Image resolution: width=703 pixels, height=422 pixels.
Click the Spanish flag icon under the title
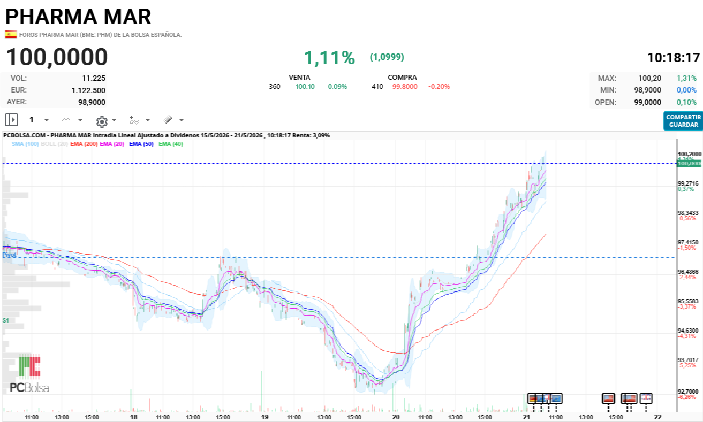click(x=11, y=34)
